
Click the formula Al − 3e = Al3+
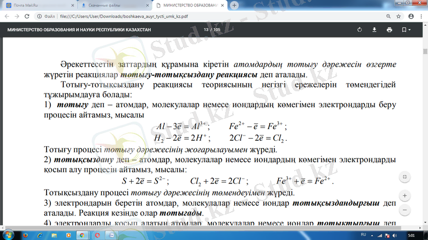(183, 126)
